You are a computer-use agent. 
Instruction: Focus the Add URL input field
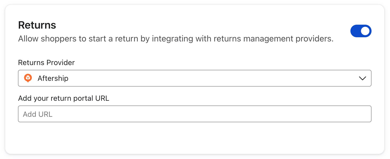coord(194,114)
